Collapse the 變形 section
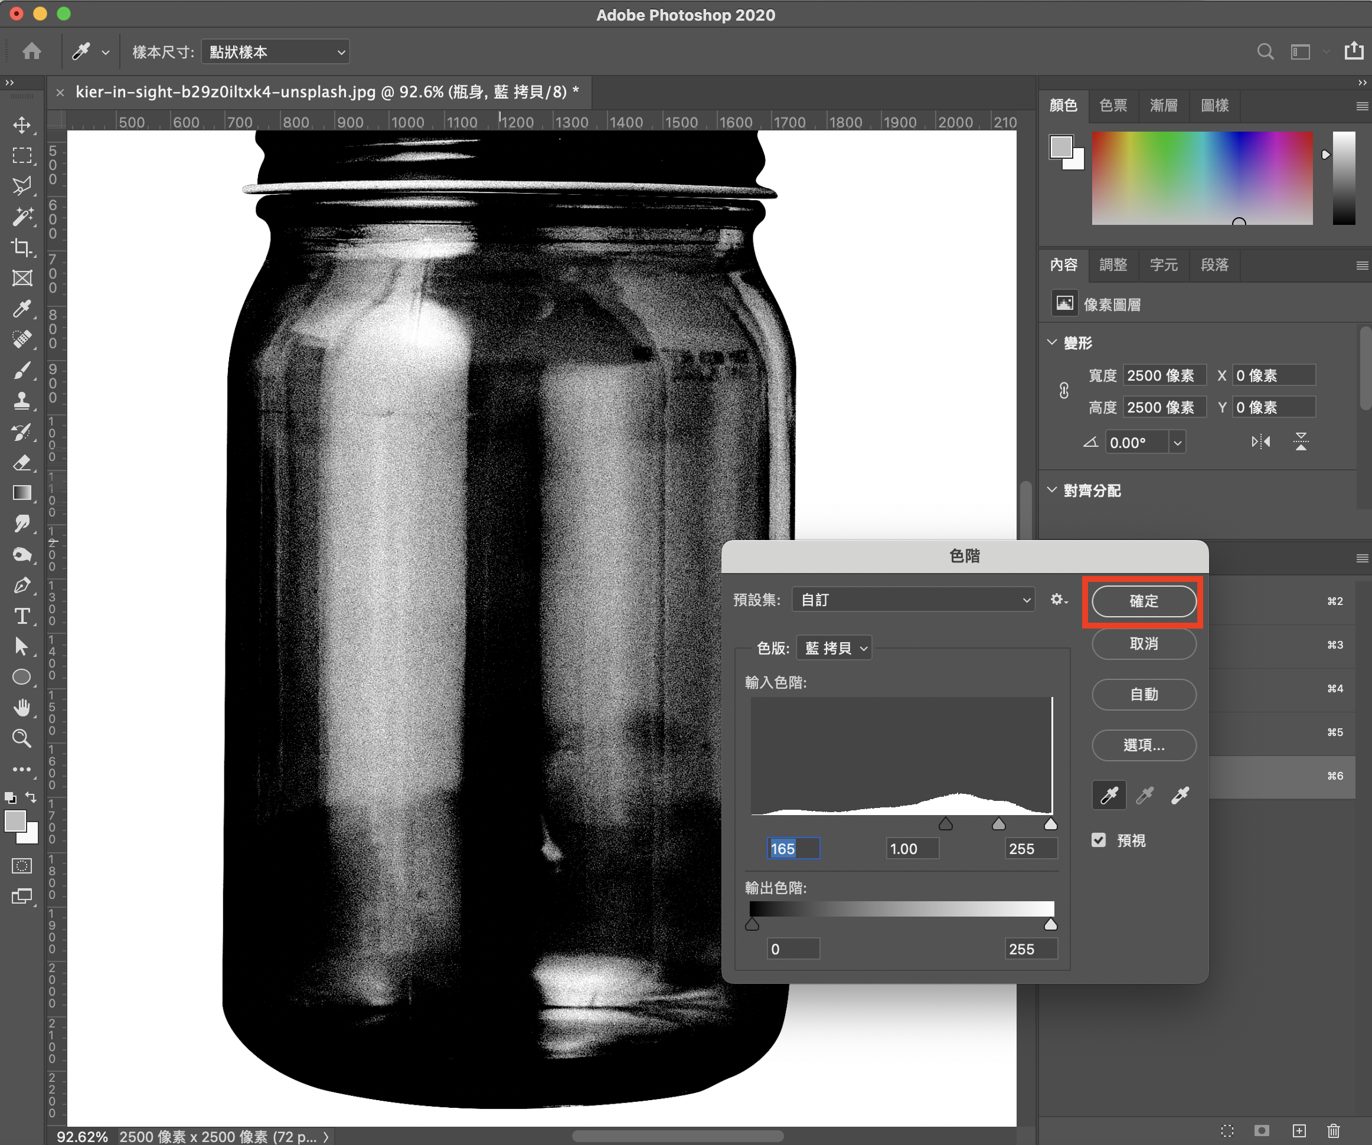The width and height of the screenshot is (1372, 1145). [1052, 342]
